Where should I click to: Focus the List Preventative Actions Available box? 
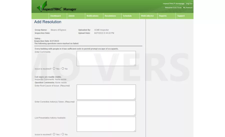point(106,124)
